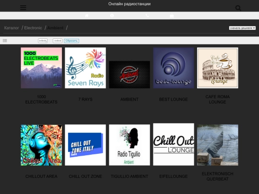259x194 pixels.
Task: Open the info icon page
Action: [112, 15]
